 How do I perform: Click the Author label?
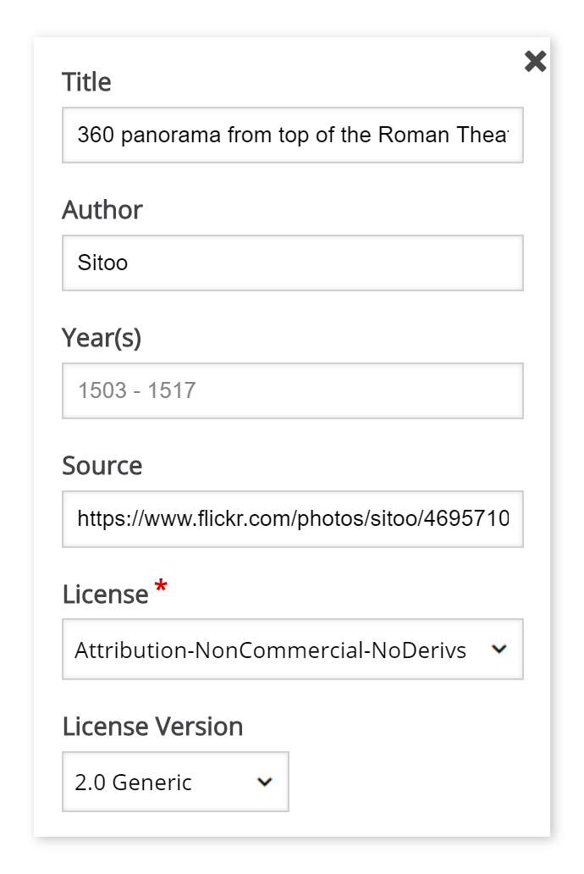(x=102, y=210)
